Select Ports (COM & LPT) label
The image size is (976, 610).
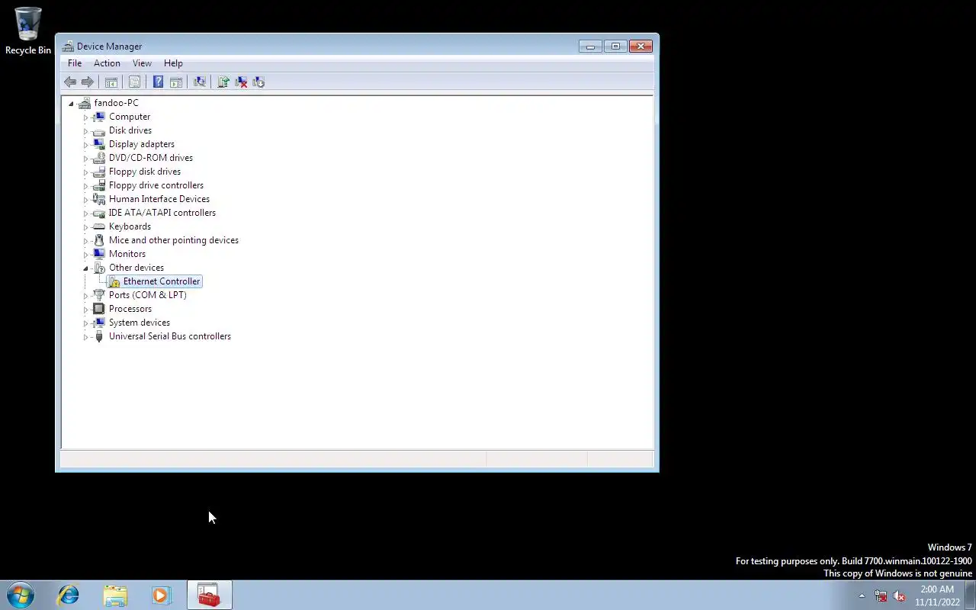tap(148, 295)
